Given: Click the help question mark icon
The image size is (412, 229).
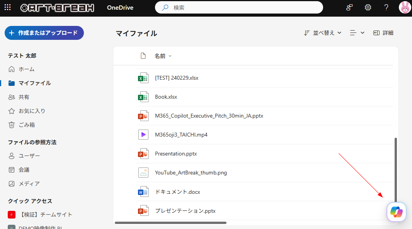Looking at the screenshot, I should 386,7.
